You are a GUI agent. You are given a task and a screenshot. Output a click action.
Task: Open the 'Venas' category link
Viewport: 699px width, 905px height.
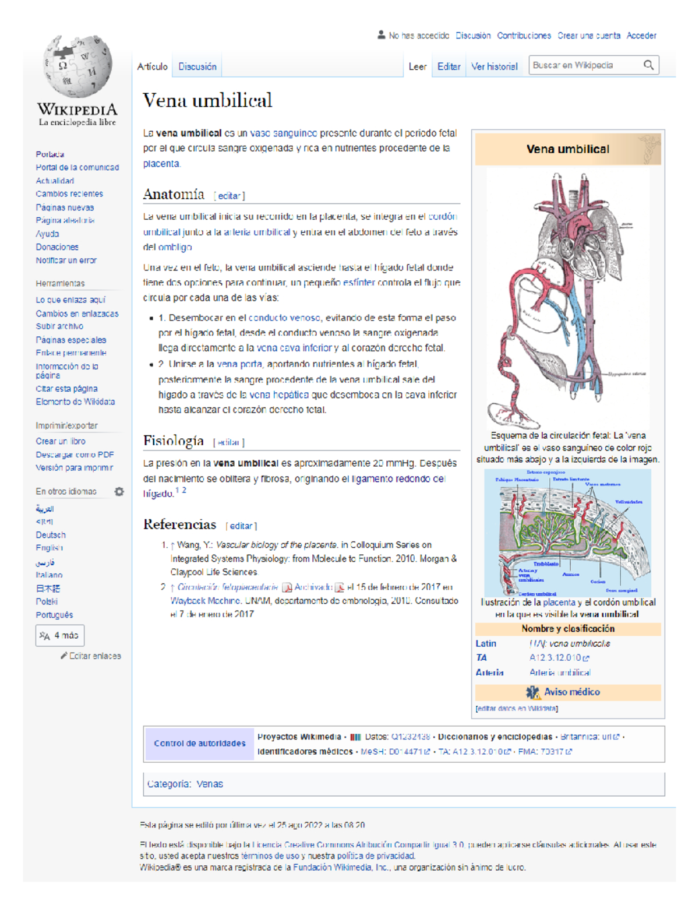[x=209, y=784]
